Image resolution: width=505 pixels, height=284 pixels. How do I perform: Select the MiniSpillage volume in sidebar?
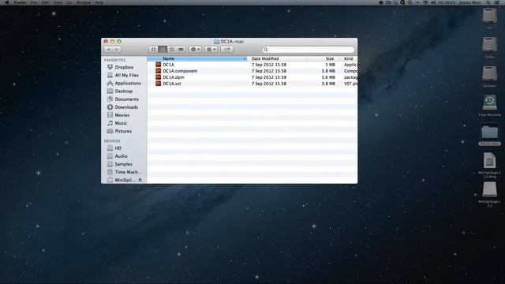pos(125,181)
